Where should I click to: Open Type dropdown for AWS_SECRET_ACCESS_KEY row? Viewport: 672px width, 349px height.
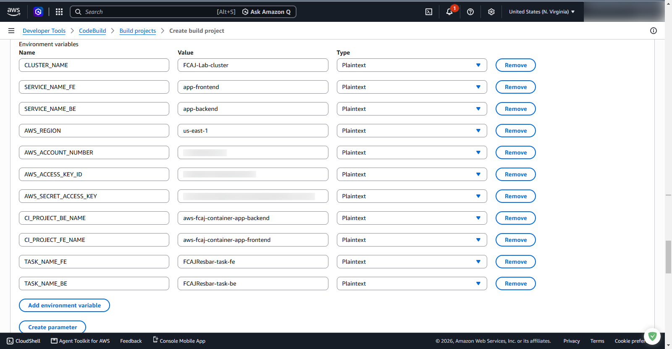click(412, 196)
